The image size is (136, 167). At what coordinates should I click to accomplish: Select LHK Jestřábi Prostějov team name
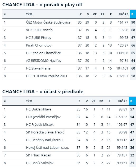click(43, 117)
